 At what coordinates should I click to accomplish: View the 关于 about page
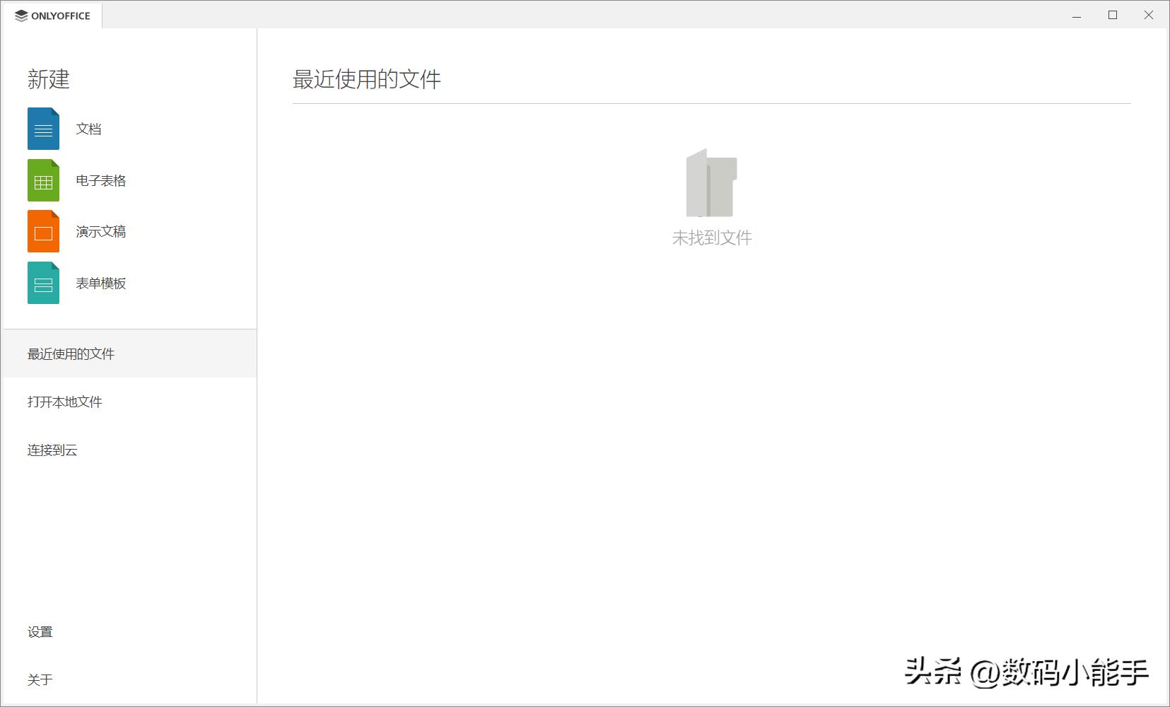click(41, 679)
